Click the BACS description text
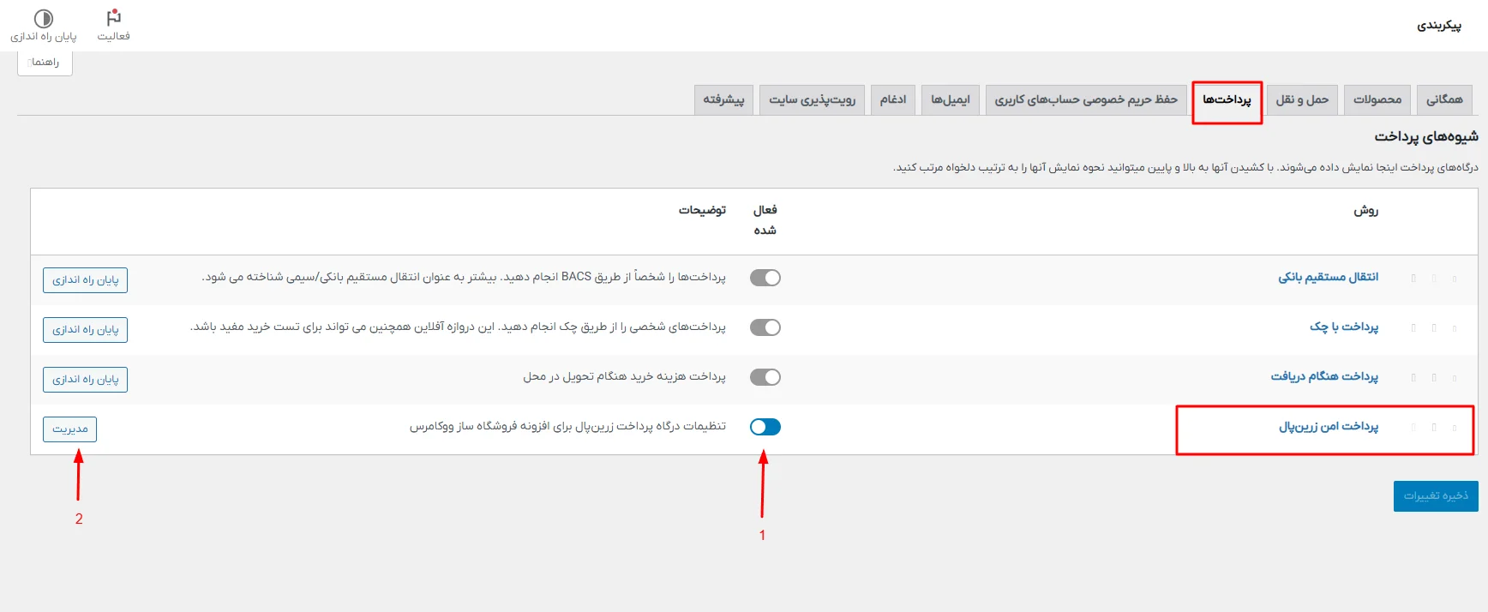 [x=464, y=277]
